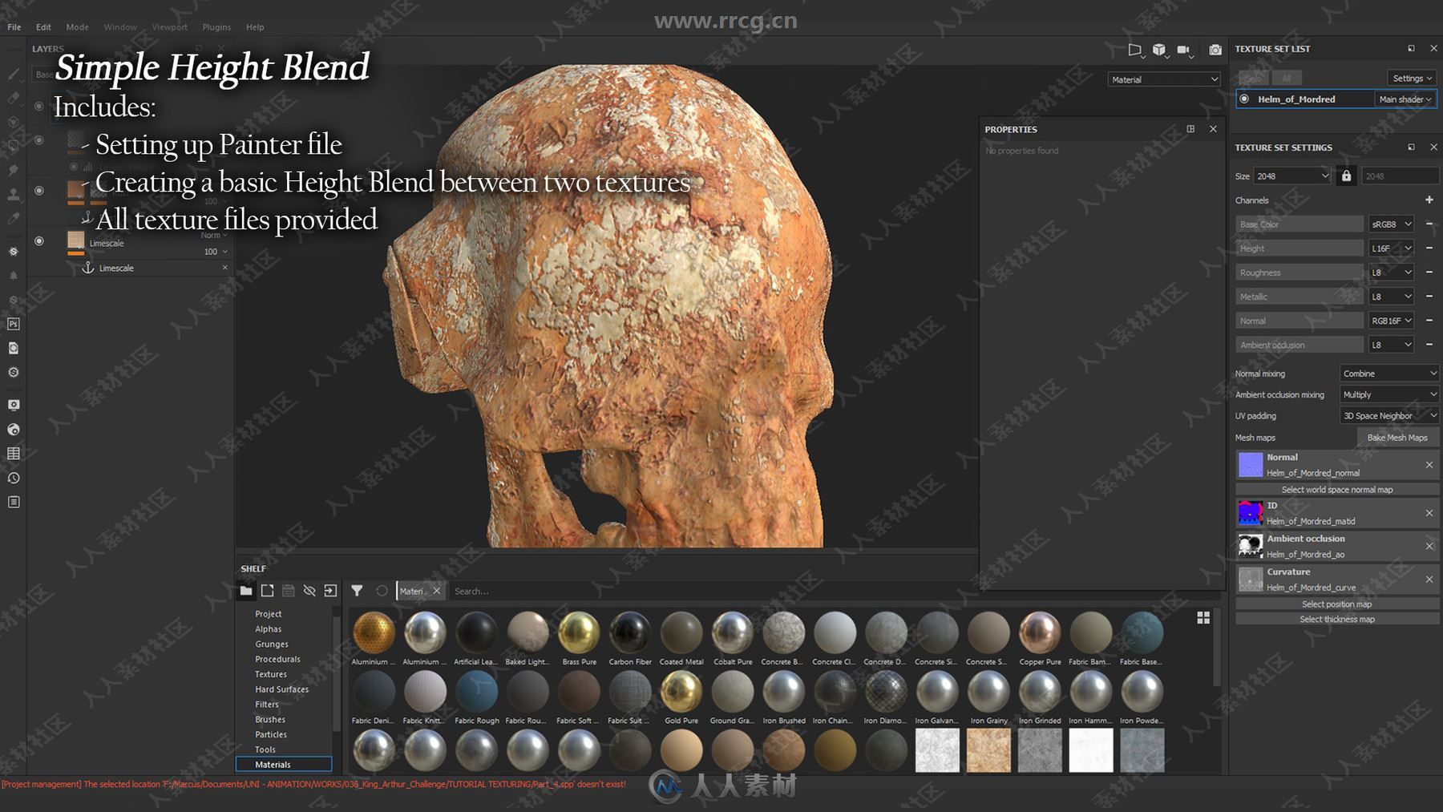The height and width of the screenshot is (812, 1443).
Task: Click the video camera selection icon
Action: point(1184,50)
